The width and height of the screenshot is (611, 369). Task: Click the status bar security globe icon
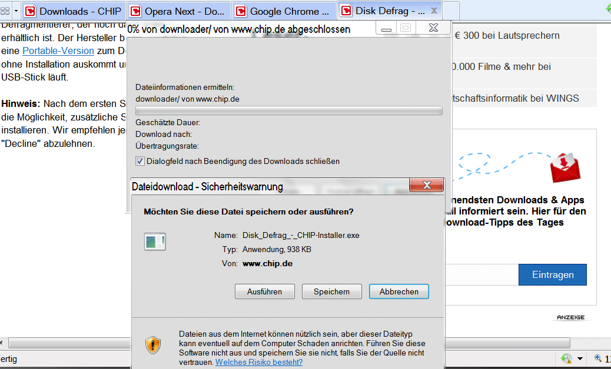coord(567,358)
